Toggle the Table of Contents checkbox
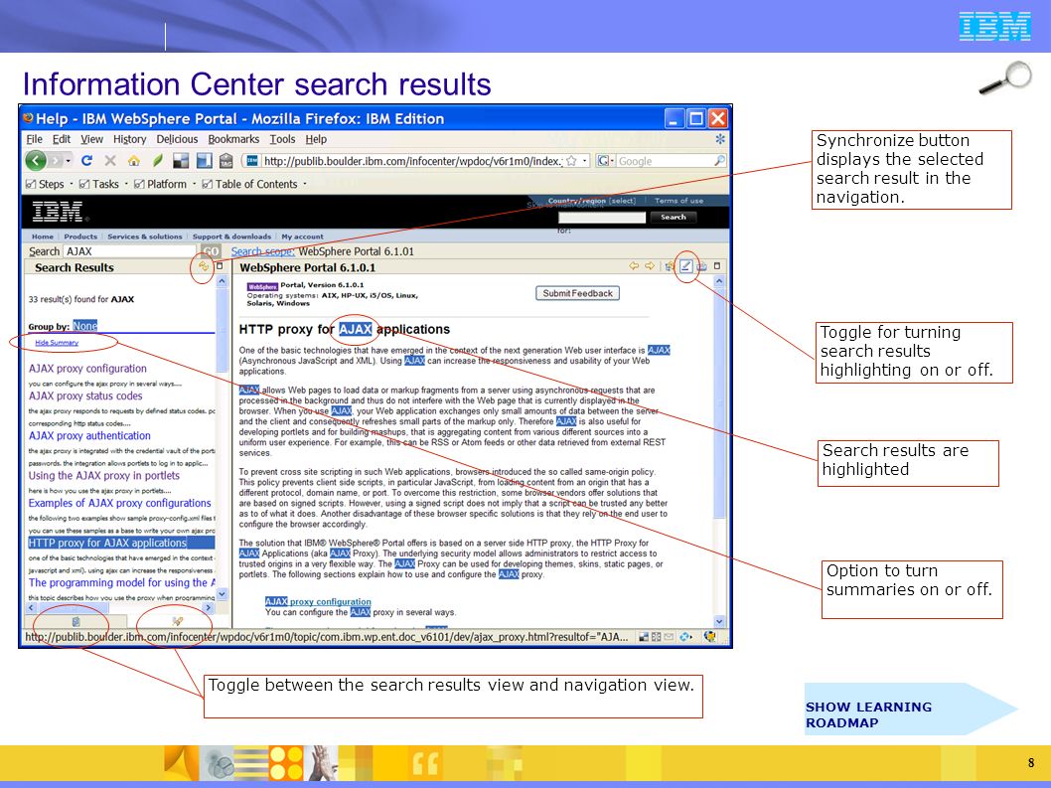Screen dimensions: 1051x788 tap(207, 184)
